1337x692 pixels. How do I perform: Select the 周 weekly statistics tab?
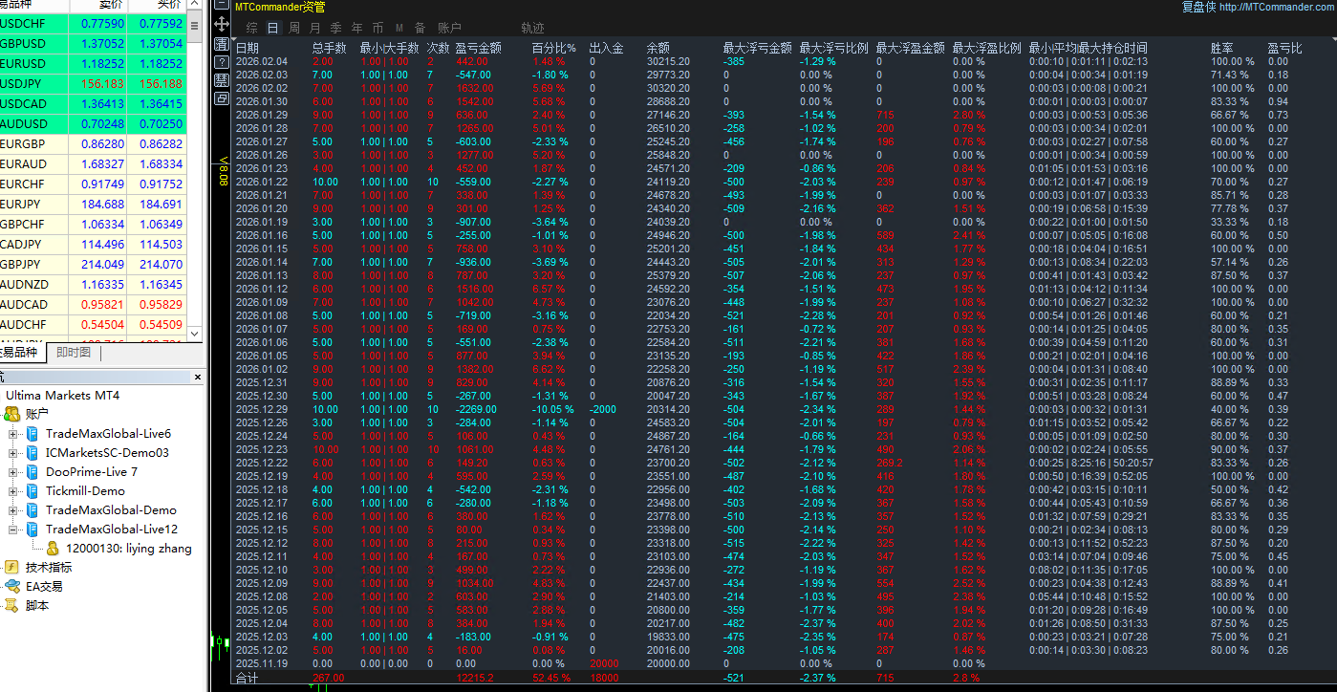click(x=294, y=28)
